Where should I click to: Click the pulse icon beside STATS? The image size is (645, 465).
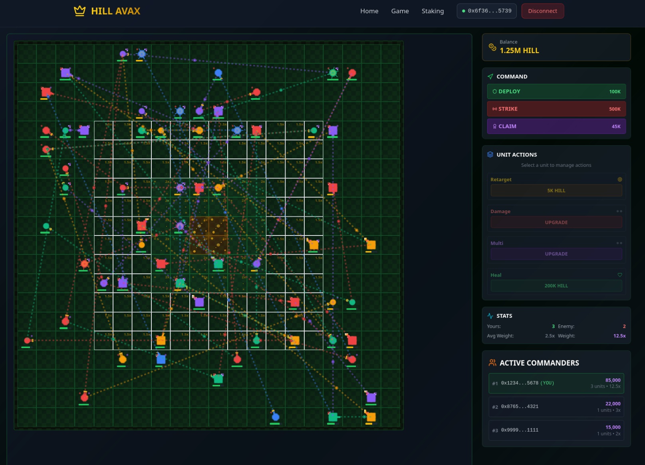point(490,316)
